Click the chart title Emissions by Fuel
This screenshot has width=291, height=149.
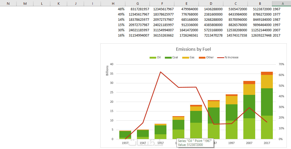point(193,49)
